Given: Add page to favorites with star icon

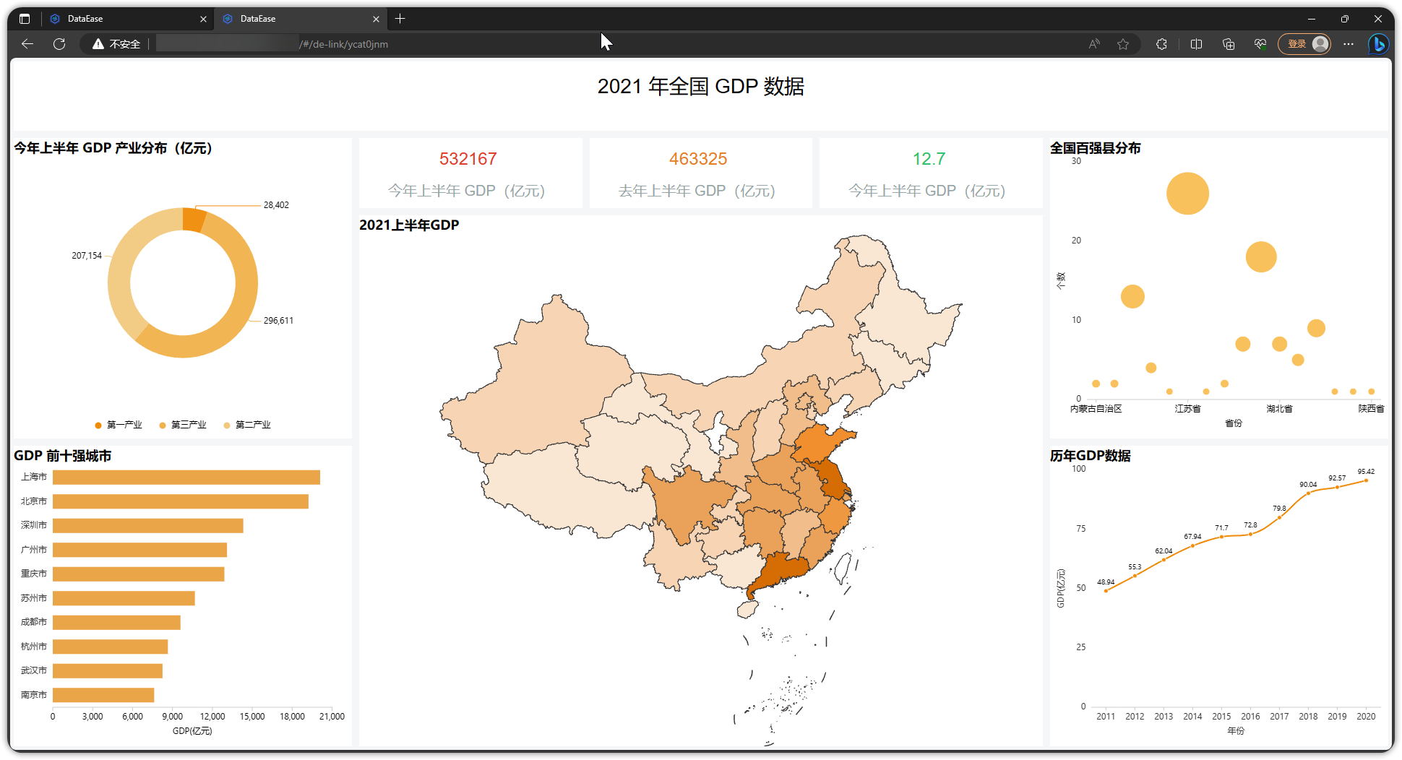Looking at the screenshot, I should pos(1123,44).
